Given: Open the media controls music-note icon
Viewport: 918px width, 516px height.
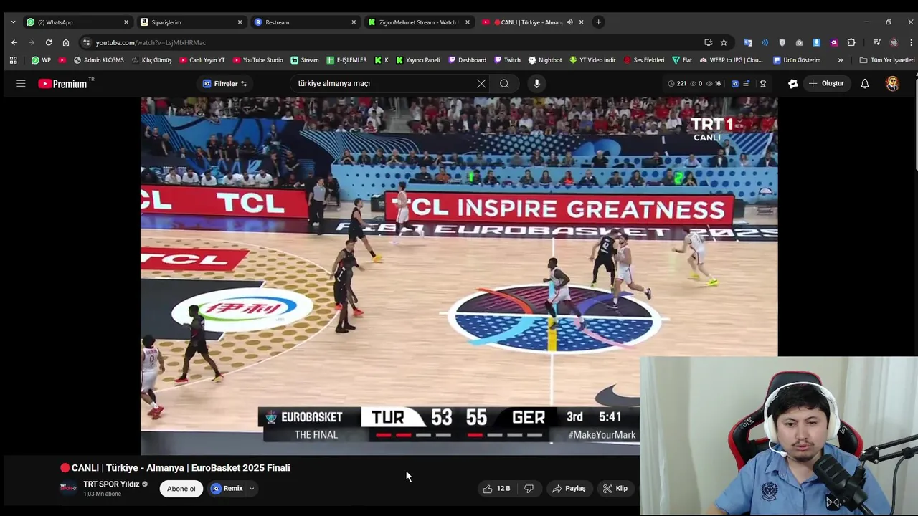Looking at the screenshot, I should tap(876, 42).
